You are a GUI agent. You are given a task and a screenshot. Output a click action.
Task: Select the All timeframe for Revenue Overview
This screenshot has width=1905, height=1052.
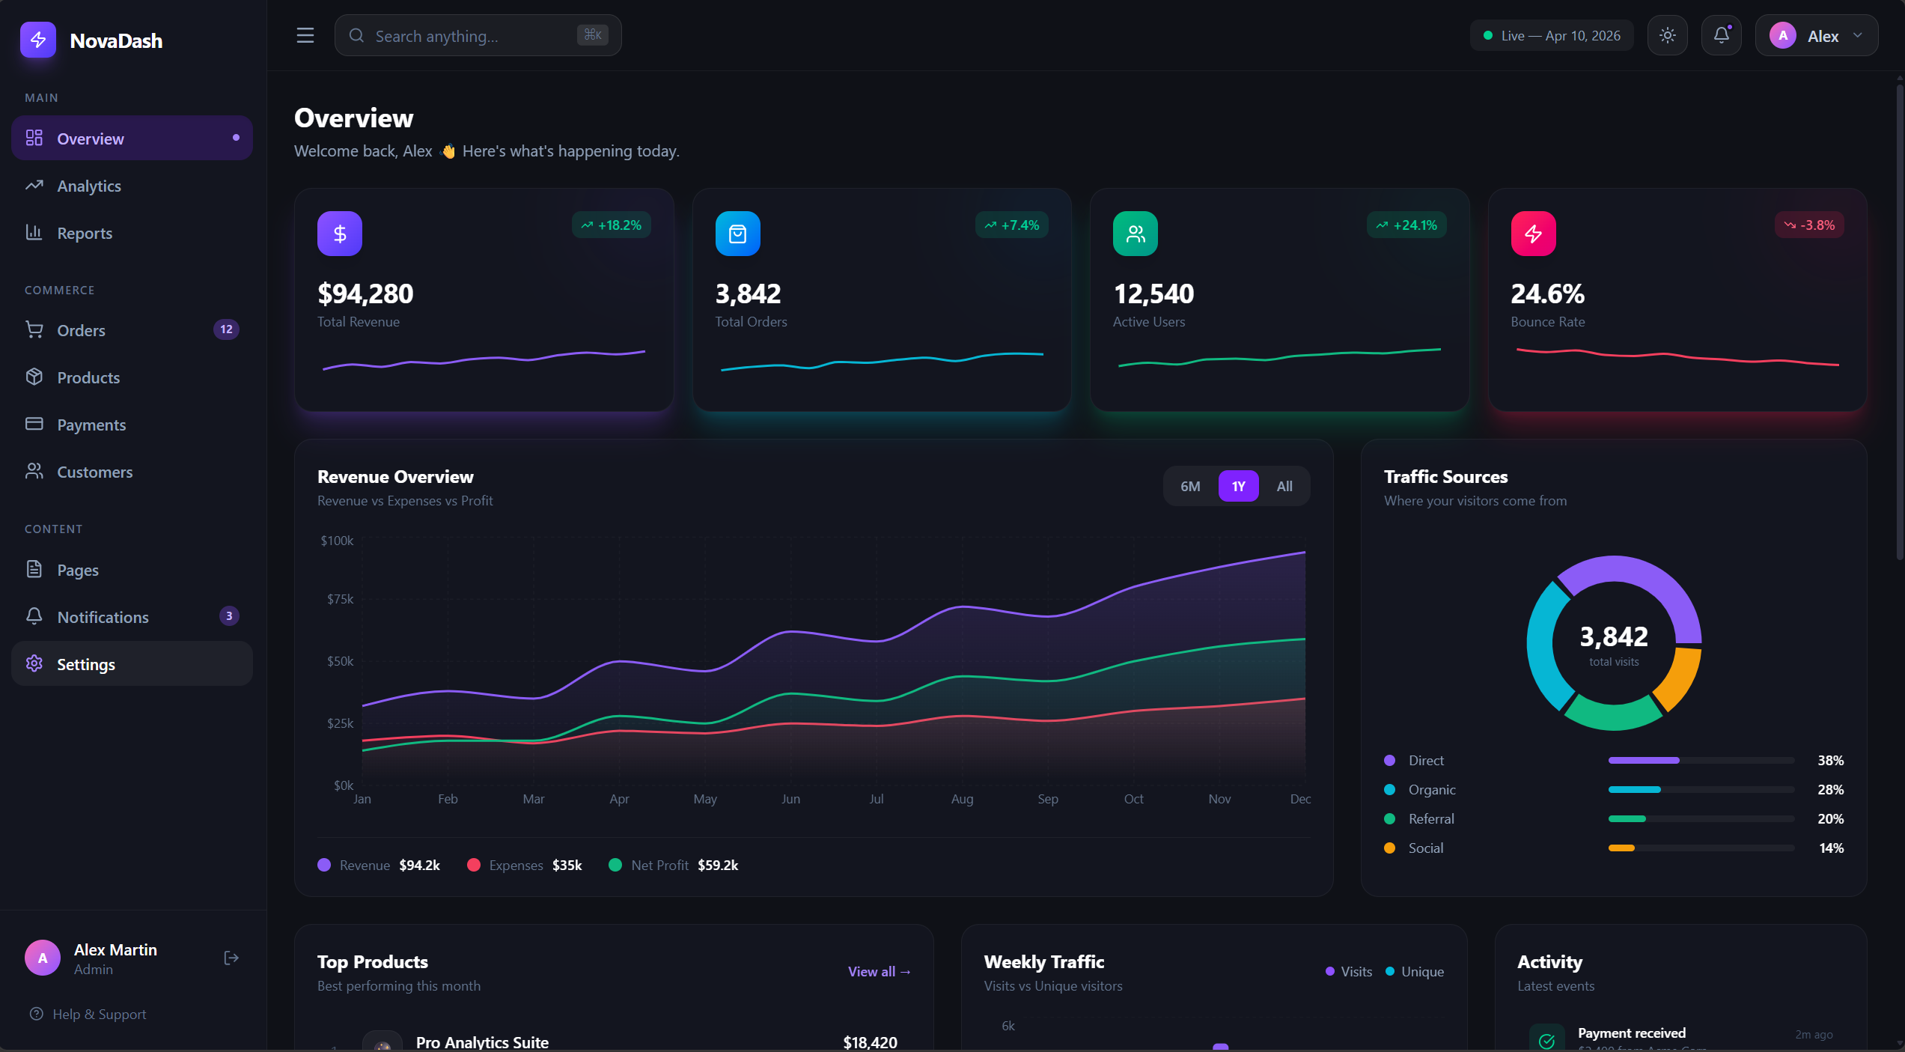1284,486
